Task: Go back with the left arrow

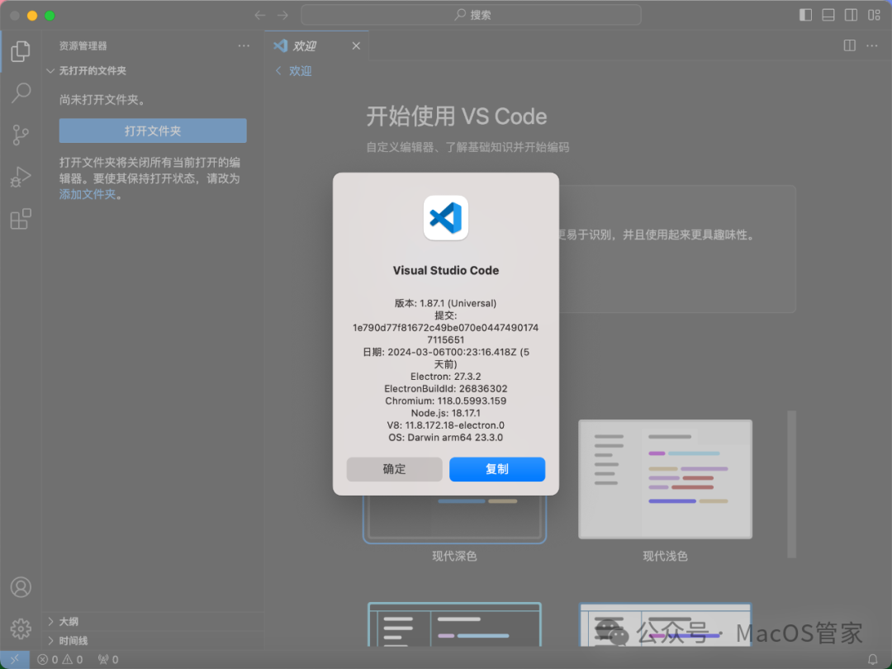Action: coord(260,16)
